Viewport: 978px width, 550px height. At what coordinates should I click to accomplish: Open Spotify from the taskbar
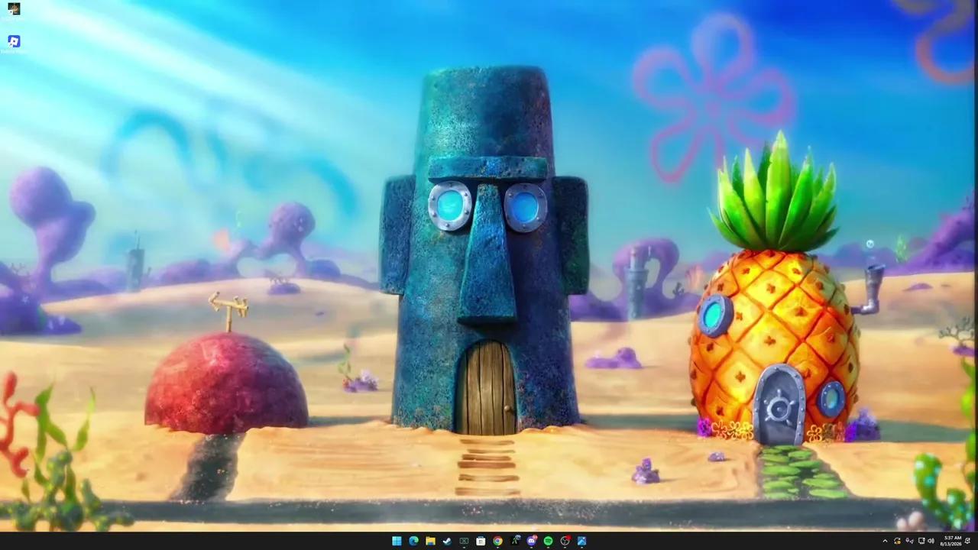pos(548,541)
